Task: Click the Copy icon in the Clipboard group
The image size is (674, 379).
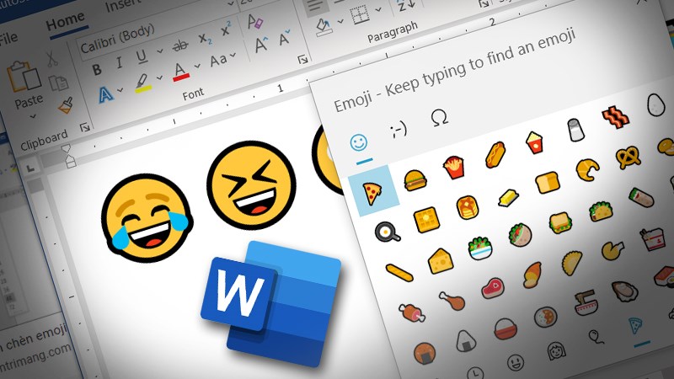Action: click(58, 83)
